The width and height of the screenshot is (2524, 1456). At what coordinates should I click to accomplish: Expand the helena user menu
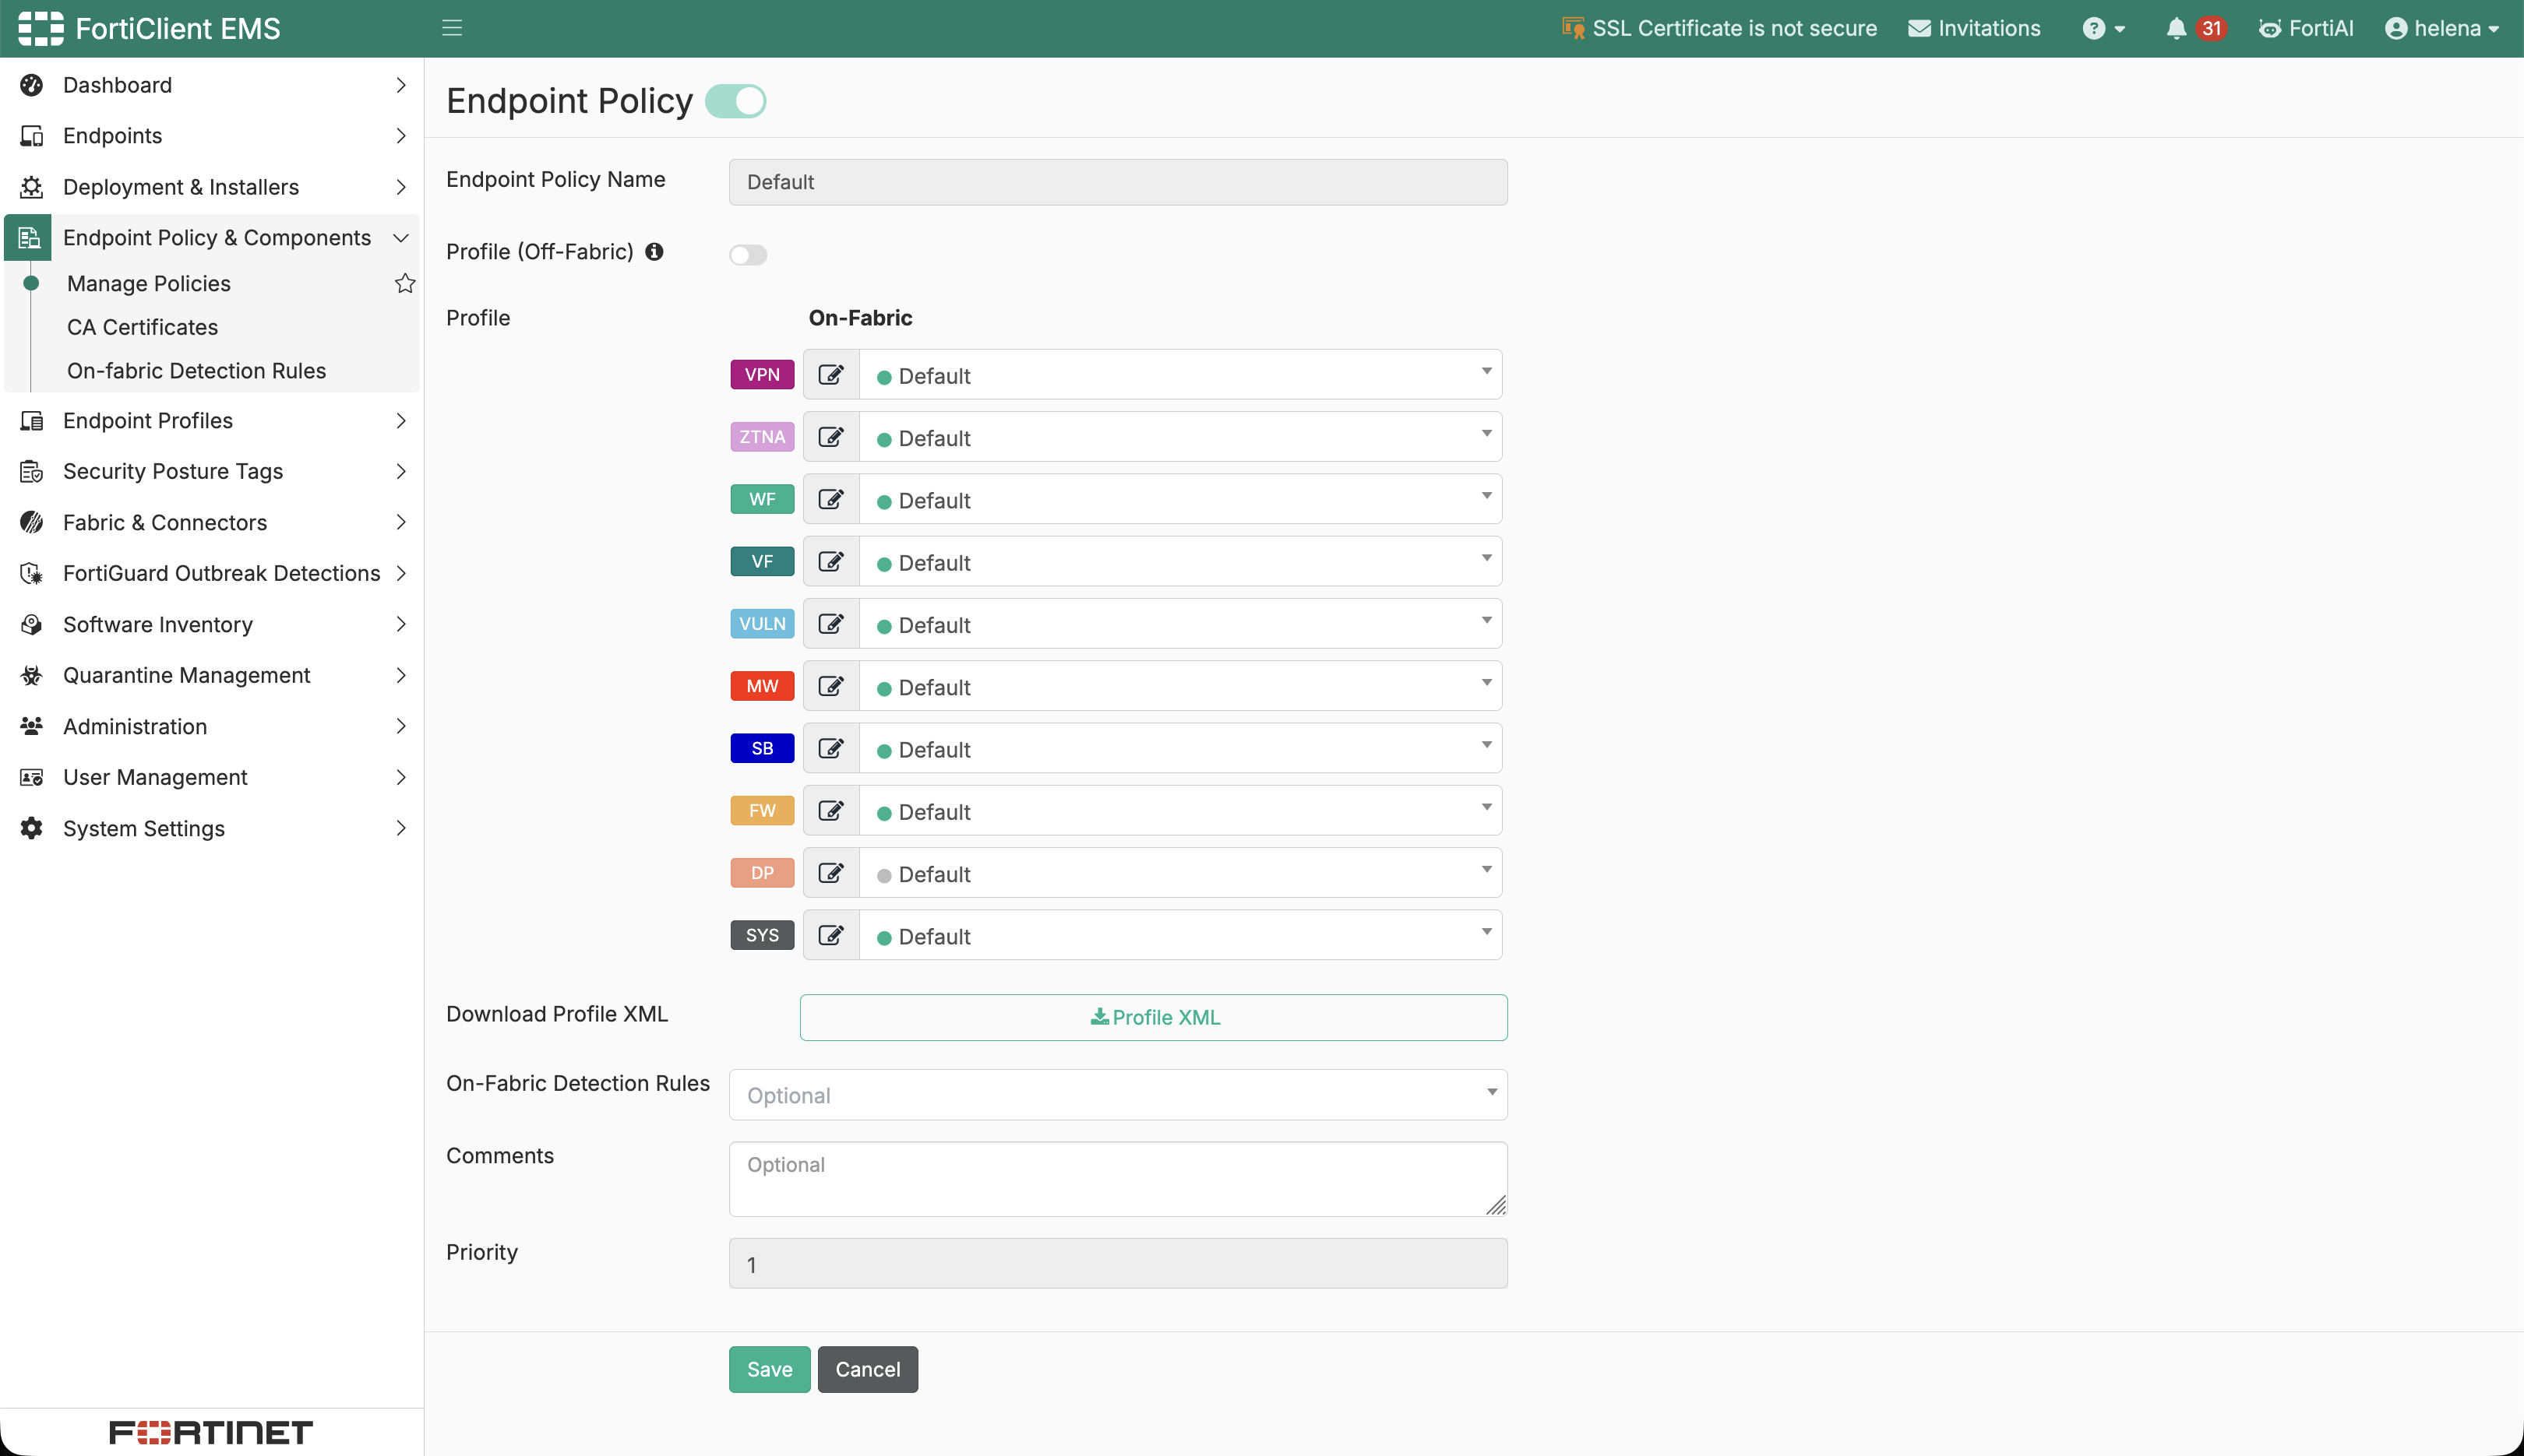[2441, 28]
